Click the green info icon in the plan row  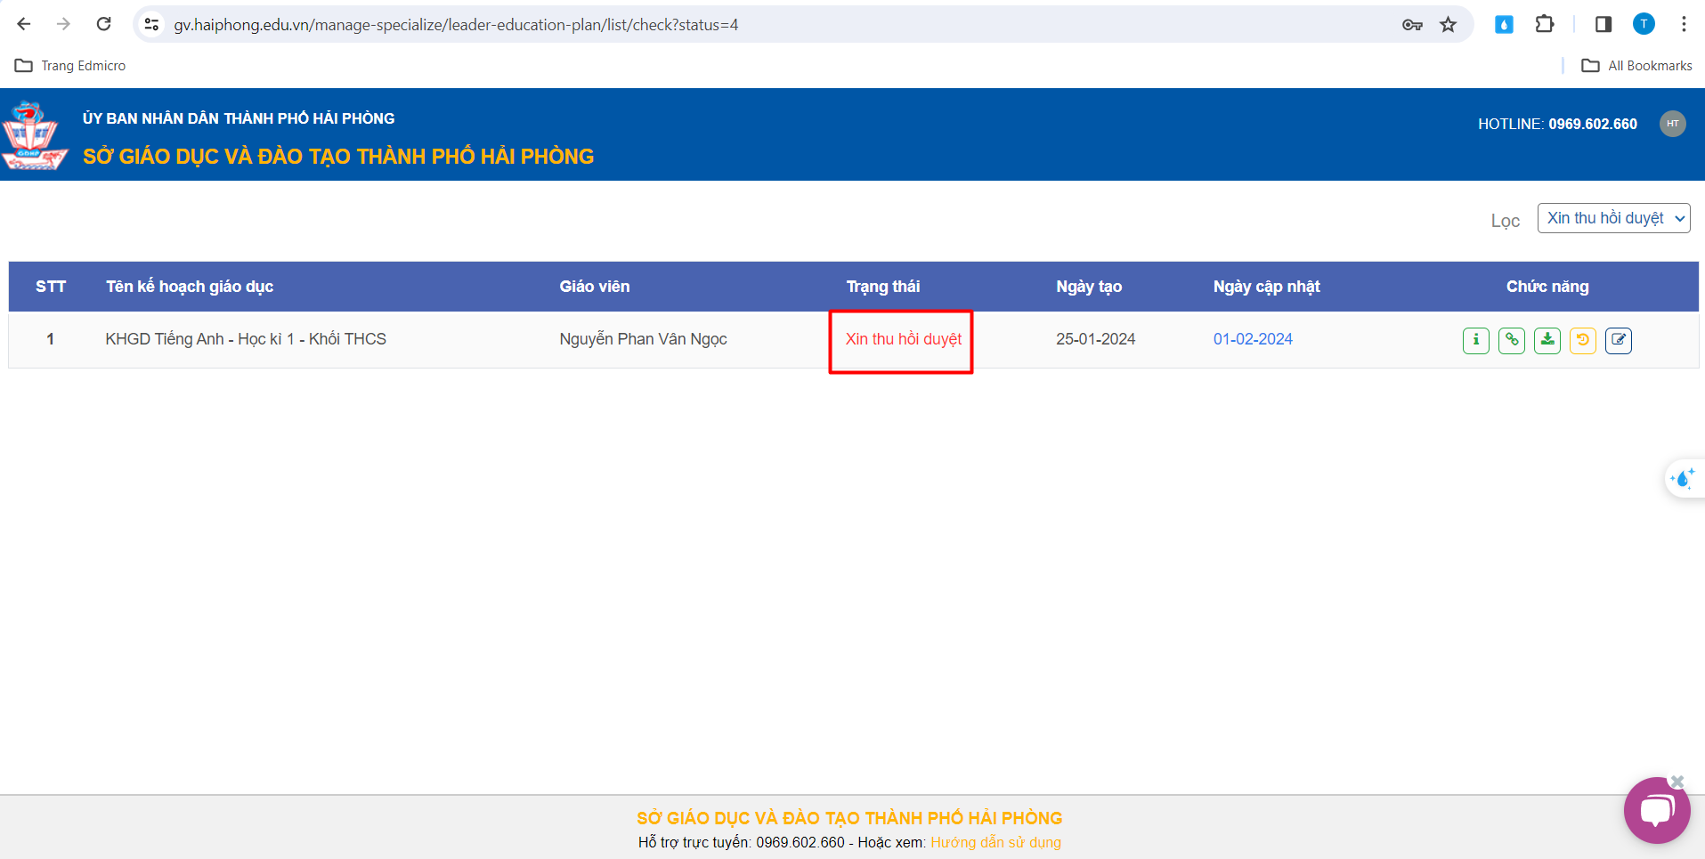pyautogui.click(x=1475, y=340)
